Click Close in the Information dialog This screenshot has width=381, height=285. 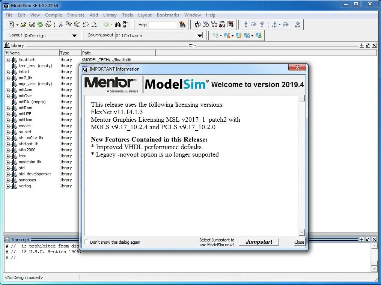pos(299,242)
